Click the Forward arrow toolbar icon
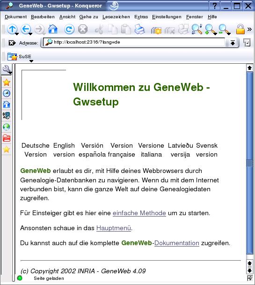The height and width of the screenshot is (285, 255). (40, 29)
